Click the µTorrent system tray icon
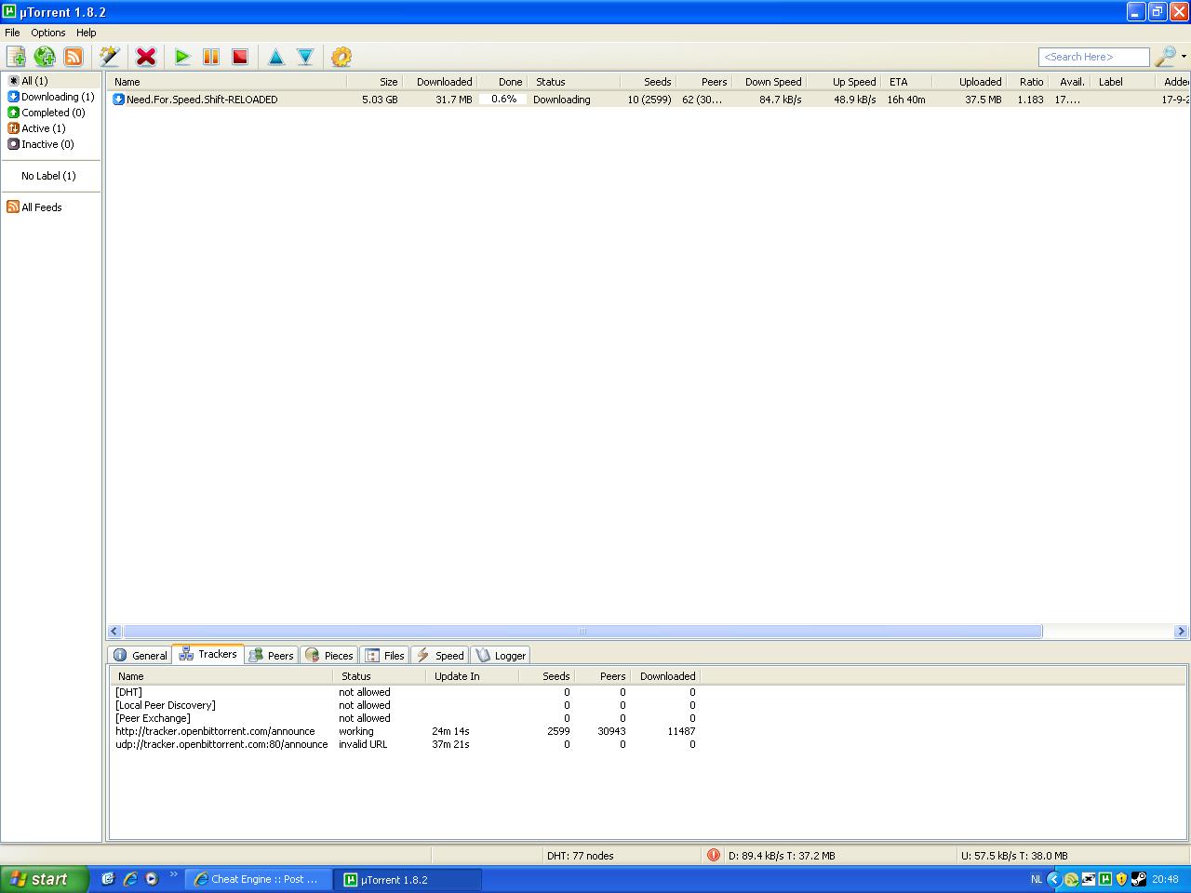 [x=1104, y=879]
